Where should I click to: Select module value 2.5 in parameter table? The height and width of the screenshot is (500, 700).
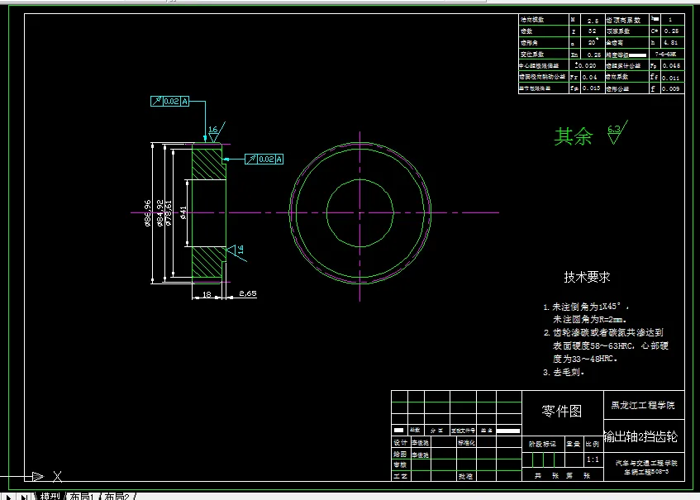pyautogui.click(x=593, y=21)
